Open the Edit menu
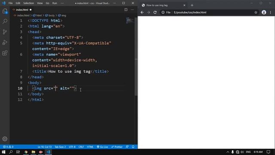 (x=18, y=3)
